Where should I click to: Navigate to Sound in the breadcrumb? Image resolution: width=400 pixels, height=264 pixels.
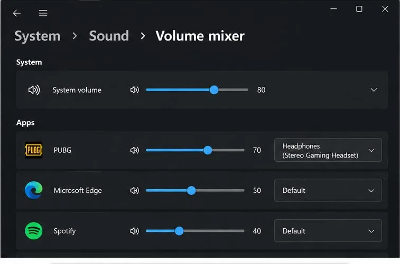coord(109,36)
